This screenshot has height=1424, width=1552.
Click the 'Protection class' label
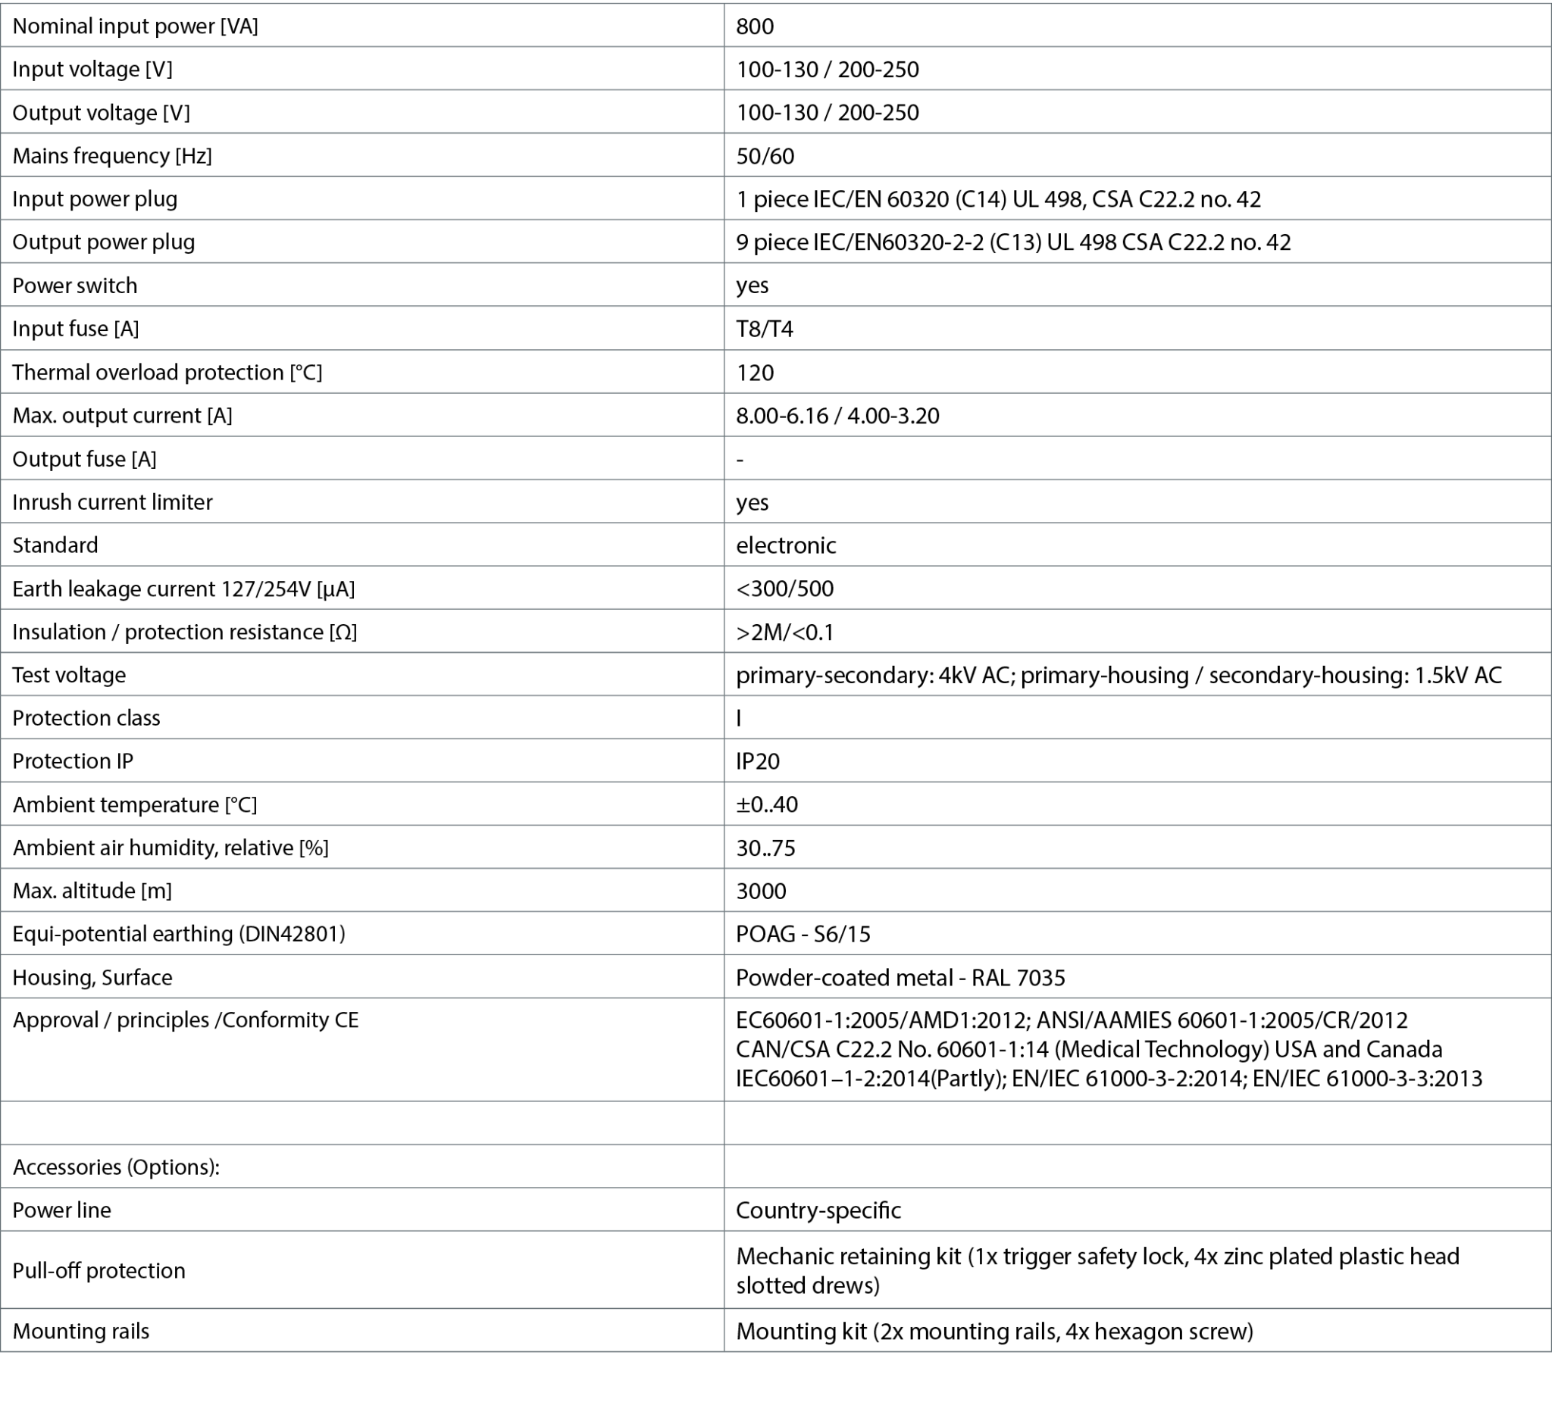pos(86,718)
